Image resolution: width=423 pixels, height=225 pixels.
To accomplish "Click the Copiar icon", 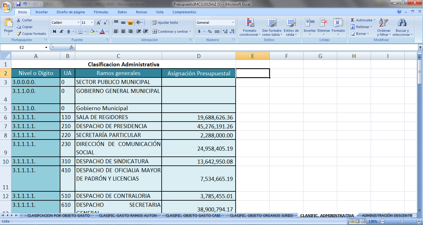I will (x=19, y=27).
